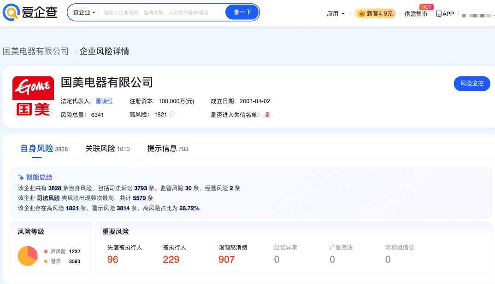
Task: Click the risk level pie chart
Action: point(28,256)
